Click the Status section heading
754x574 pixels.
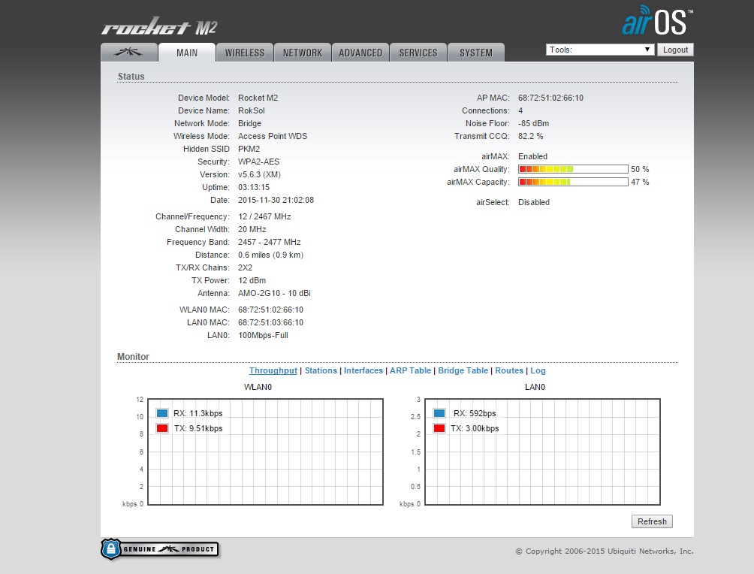tap(131, 77)
